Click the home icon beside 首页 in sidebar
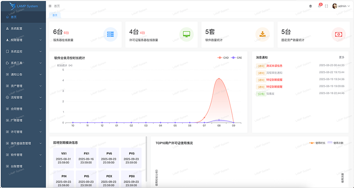This screenshot has height=188, width=354. [x=7, y=17]
